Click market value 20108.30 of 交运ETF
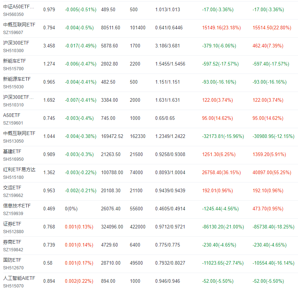Screen dimensions: 298x290 click(x=111, y=190)
